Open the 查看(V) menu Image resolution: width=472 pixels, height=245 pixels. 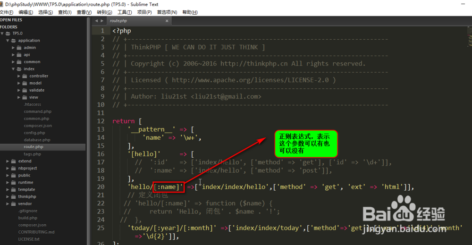coord(84,12)
